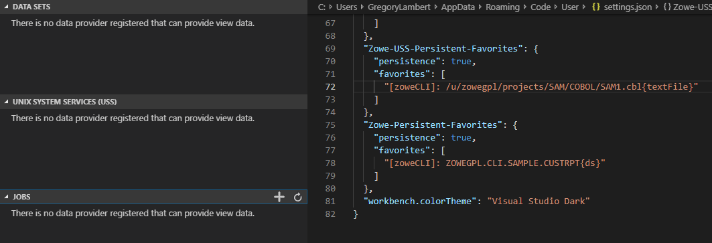Click the true value on line 76
The height and width of the screenshot is (243, 712).
[461, 138]
